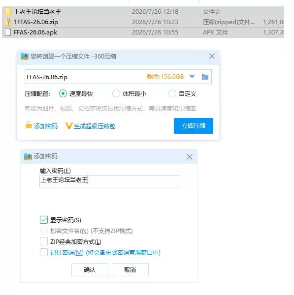Click the 添加密码 link
The height and width of the screenshot is (295, 294).
46,126
